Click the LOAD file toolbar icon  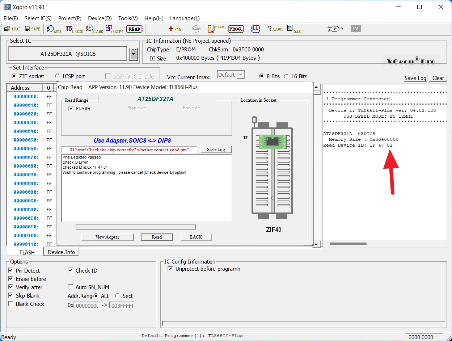12,29
